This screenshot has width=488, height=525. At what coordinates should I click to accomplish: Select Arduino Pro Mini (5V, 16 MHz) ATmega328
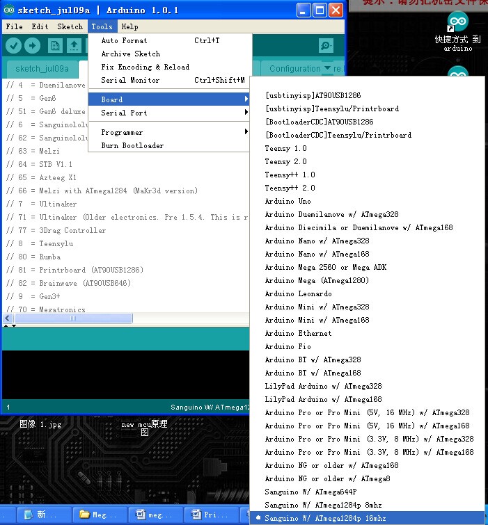coord(368,412)
